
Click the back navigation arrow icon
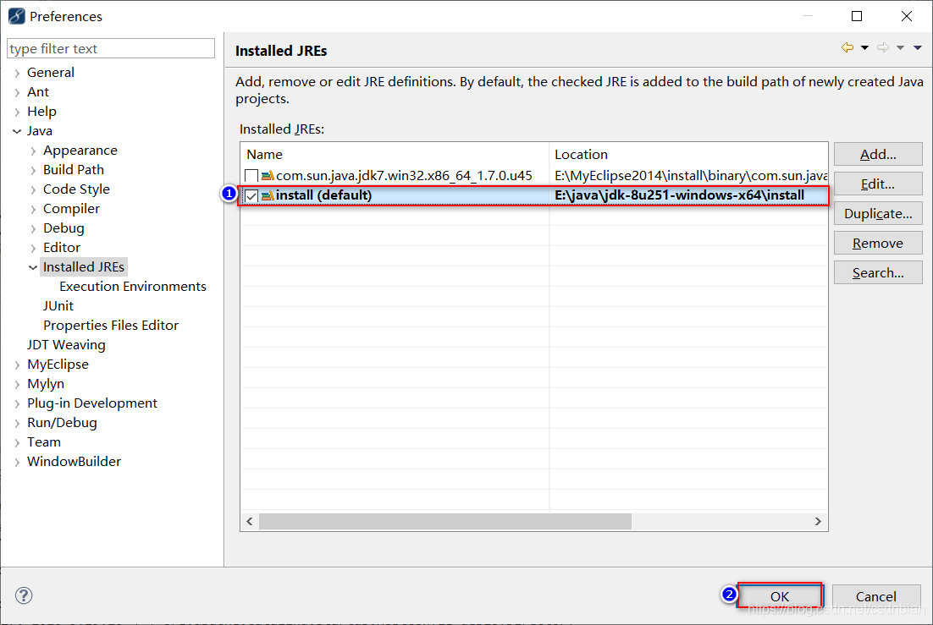(847, 47)
